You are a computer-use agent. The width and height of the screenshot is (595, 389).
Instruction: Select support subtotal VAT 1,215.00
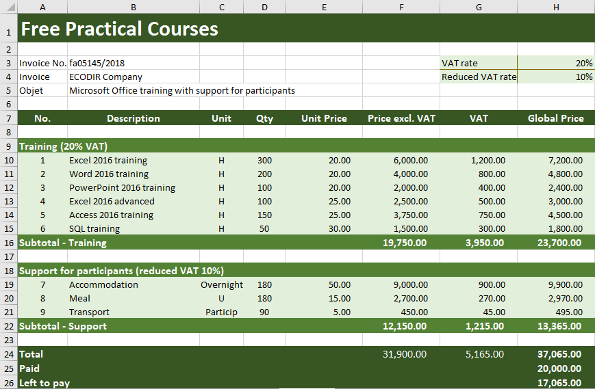(x=479, y=325)
